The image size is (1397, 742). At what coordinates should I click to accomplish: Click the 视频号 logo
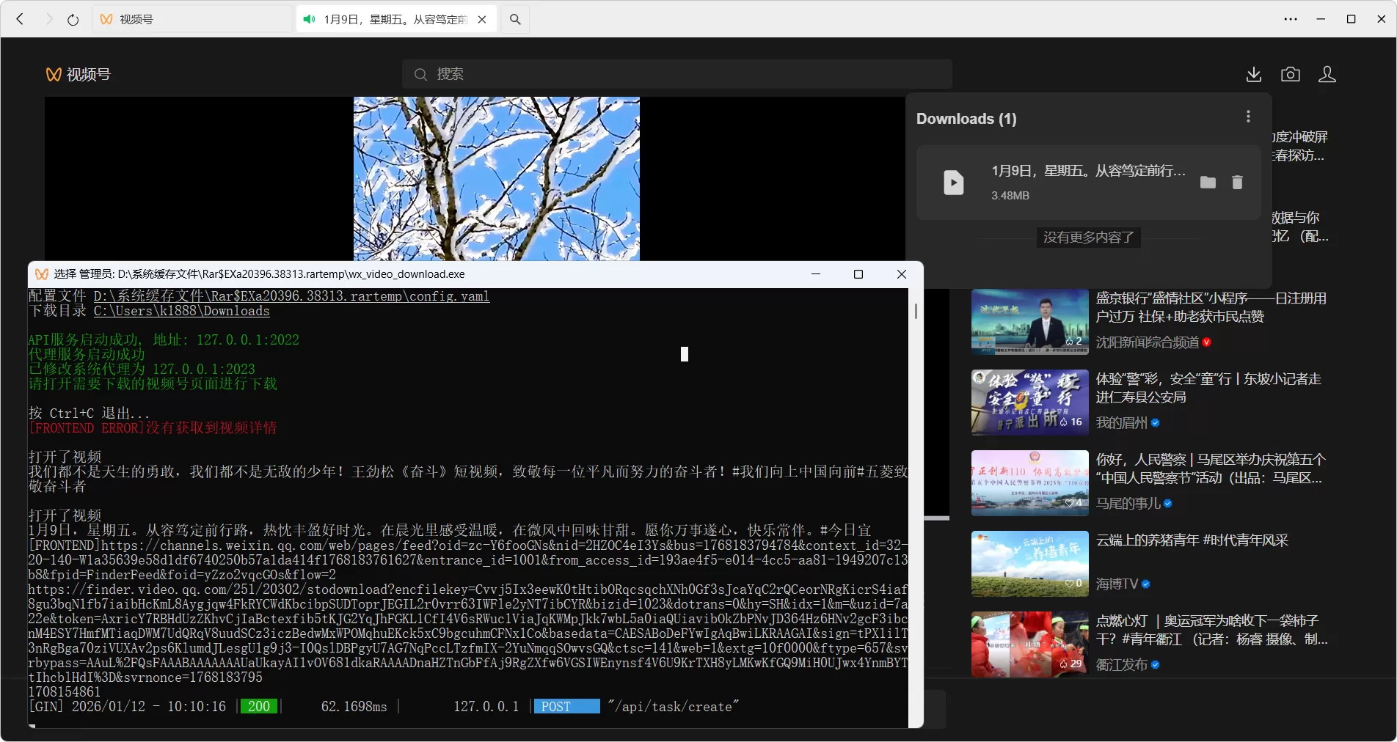[x=79, y=74]
